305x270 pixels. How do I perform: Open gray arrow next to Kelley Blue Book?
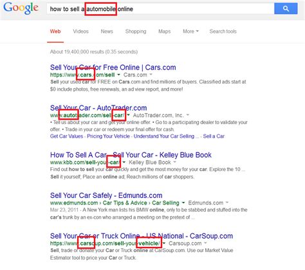point(174,162)
